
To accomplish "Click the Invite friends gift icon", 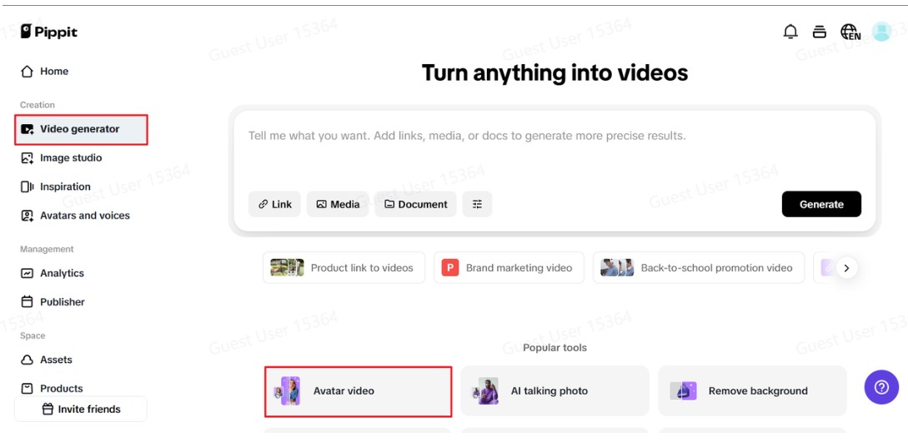I will coord(48,409).
